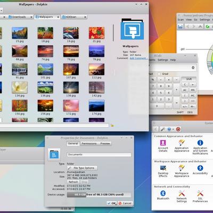Open Desktop Effects settings
This screenshot has width=213, height=213.
163,171
